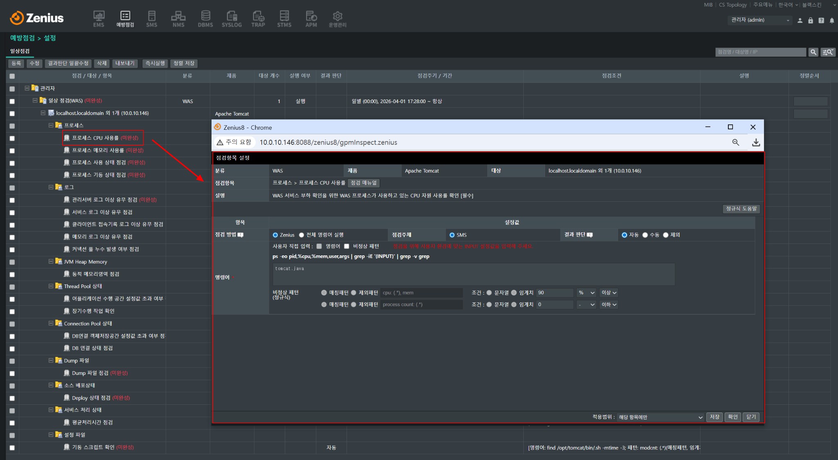Open the DBMS module icon

[205, 19]
